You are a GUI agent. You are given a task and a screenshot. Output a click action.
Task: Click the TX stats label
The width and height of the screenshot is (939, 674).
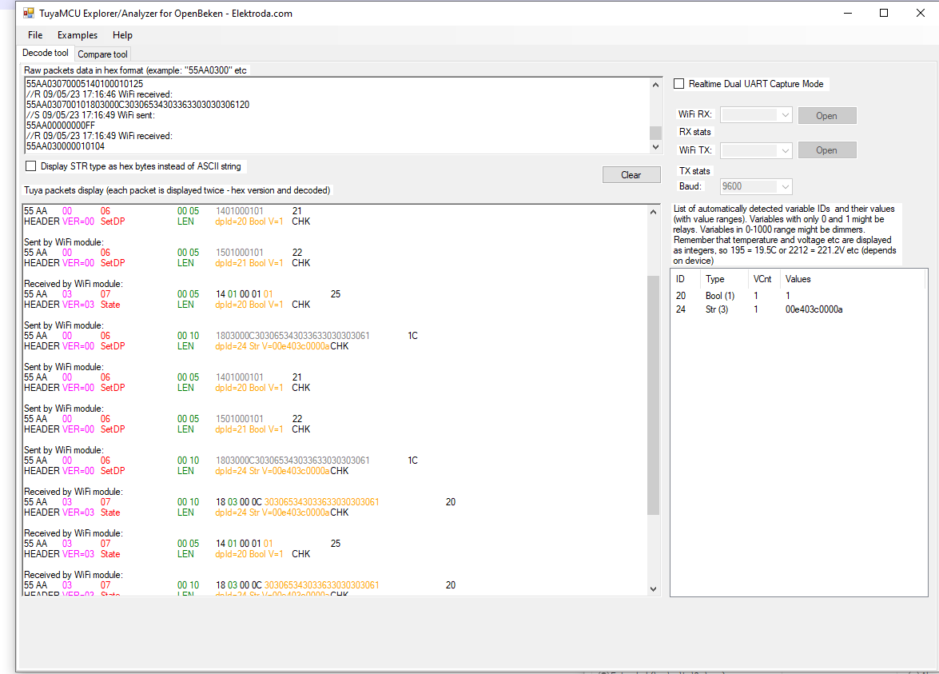[x=694, y=171]
